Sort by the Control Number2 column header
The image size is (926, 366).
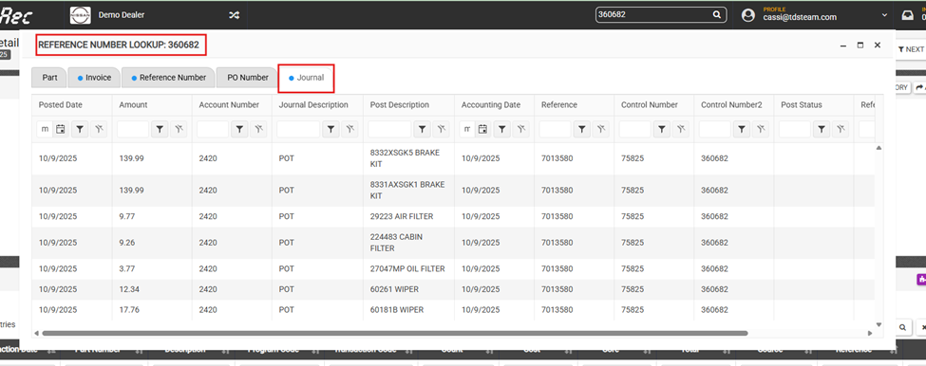(x=731, y=105)
